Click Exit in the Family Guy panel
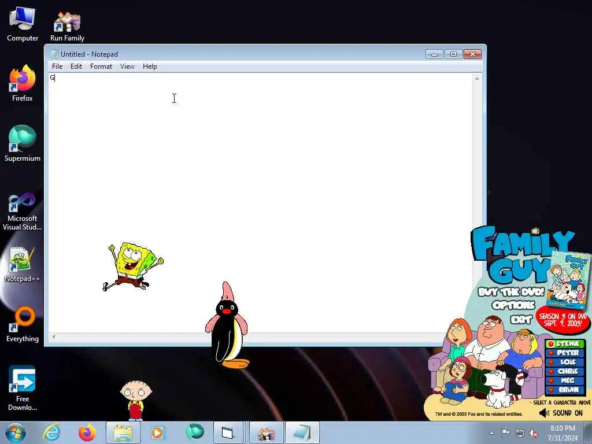This screenshot has width=592, height=444. coord(521,320)
